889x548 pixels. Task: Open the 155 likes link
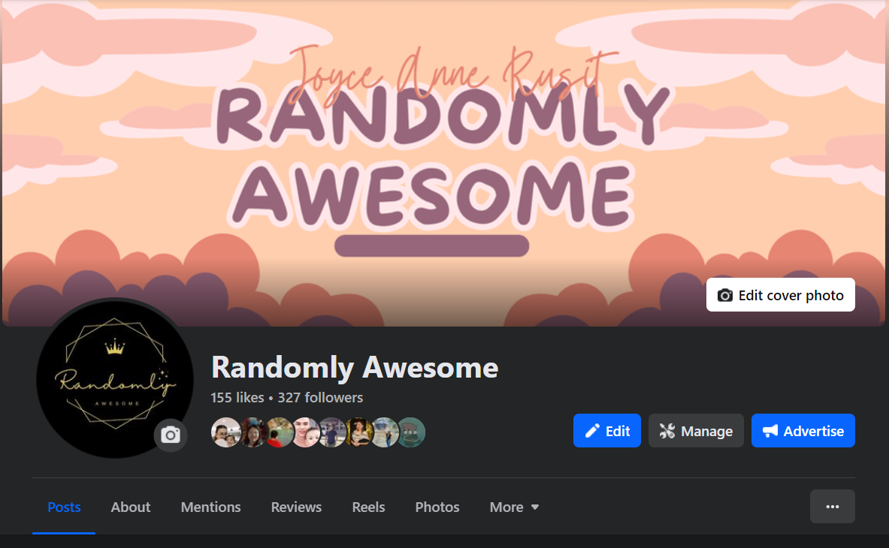pos(237,398)
